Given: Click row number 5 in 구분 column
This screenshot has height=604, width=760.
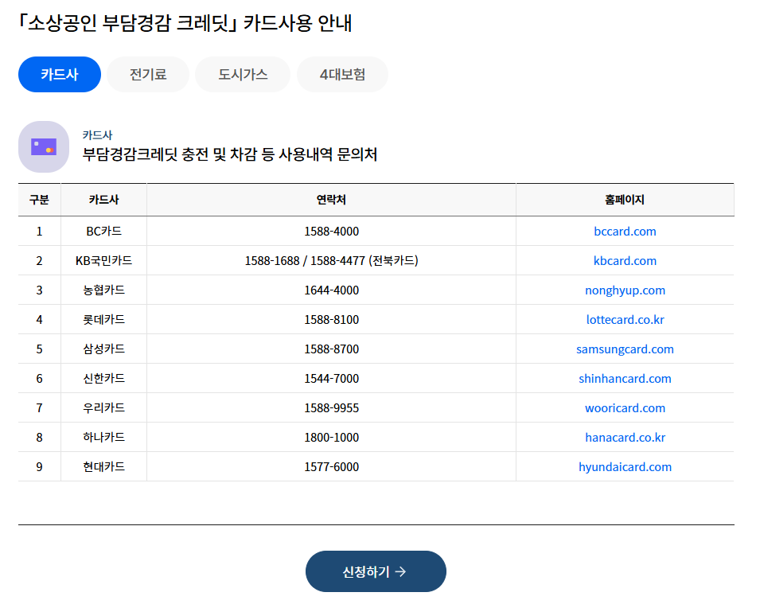Looking at the screenshot, I should [39, 349].
